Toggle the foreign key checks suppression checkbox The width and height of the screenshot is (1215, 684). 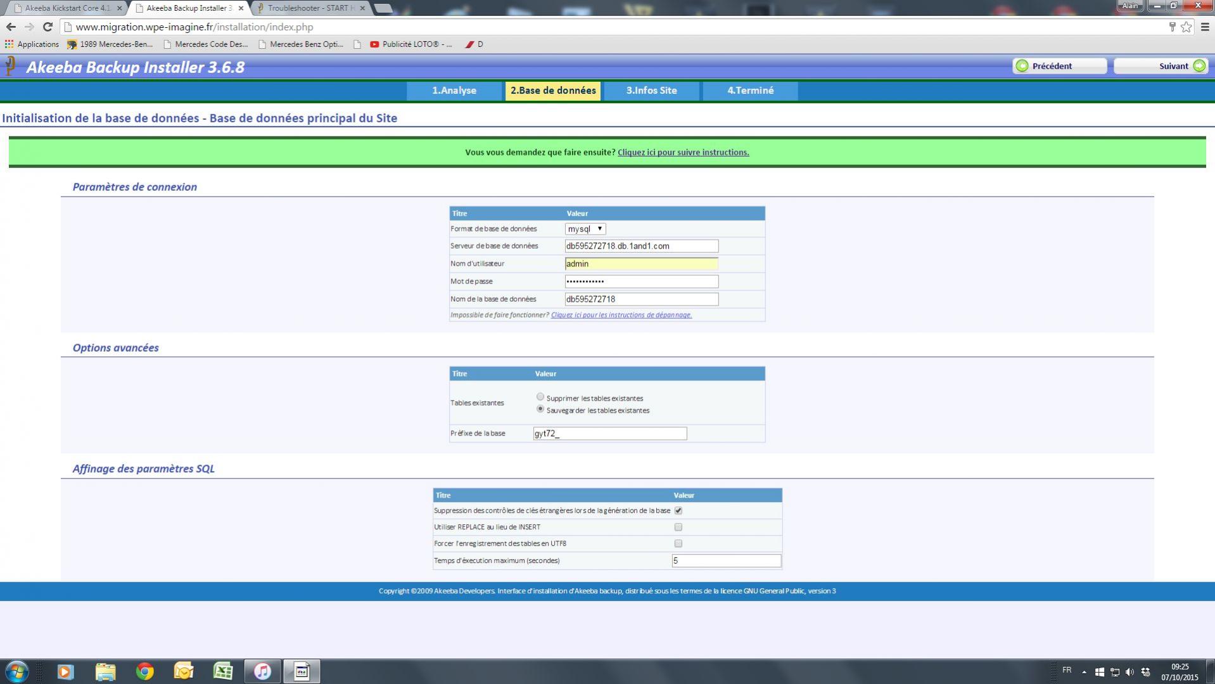coord(678,510)
